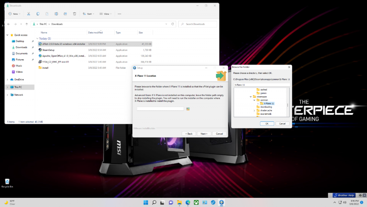Open recent locations dropdown arrow

click(21, 24)
